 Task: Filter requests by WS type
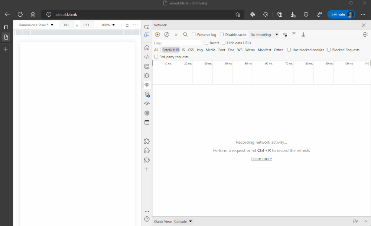240,50
